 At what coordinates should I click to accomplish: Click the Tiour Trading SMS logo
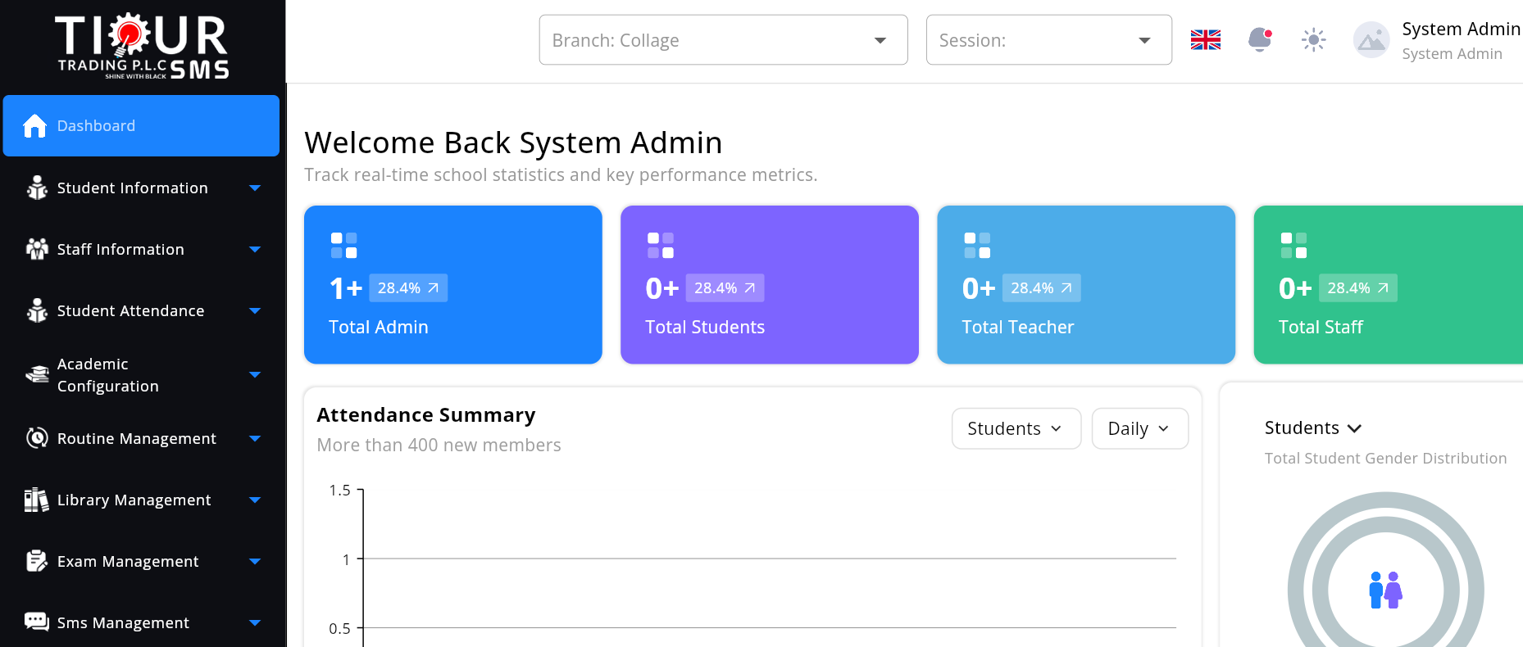[x=143, y=47]
